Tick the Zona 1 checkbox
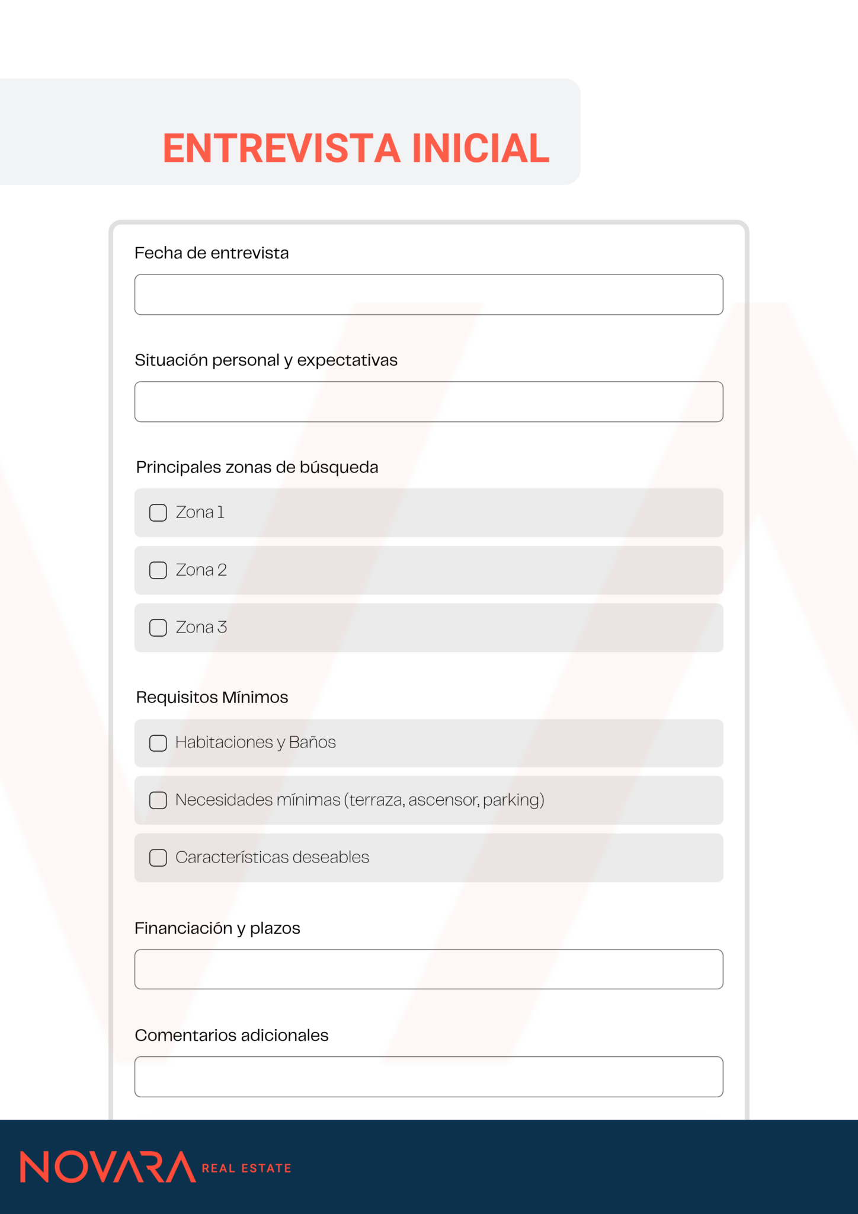Screen dimensions: 858x1214 (x=158, y=513)
